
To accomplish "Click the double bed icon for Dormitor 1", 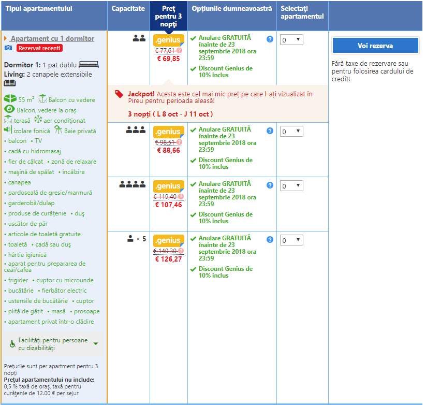I will pyautogui.click(x=89, y=65).
